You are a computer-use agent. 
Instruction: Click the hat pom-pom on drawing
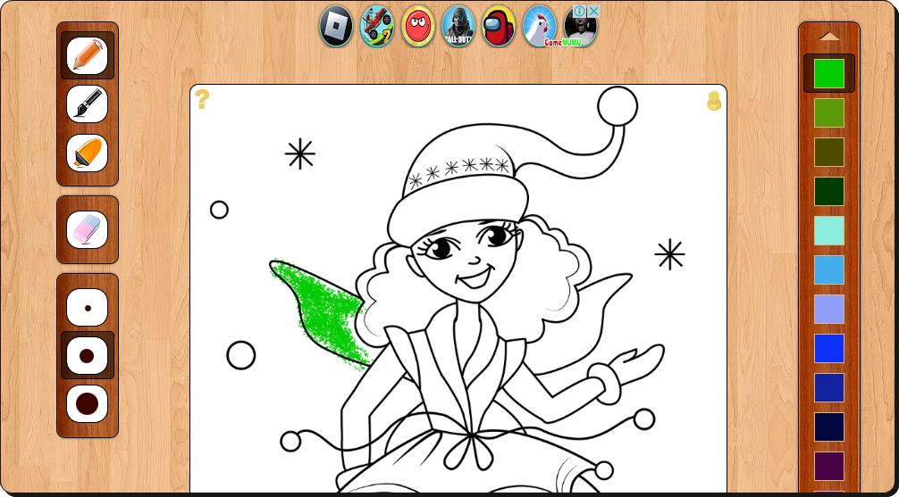[618, 106]
